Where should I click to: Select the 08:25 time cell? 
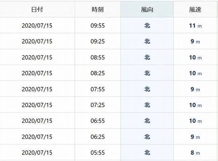coord(98,73)
